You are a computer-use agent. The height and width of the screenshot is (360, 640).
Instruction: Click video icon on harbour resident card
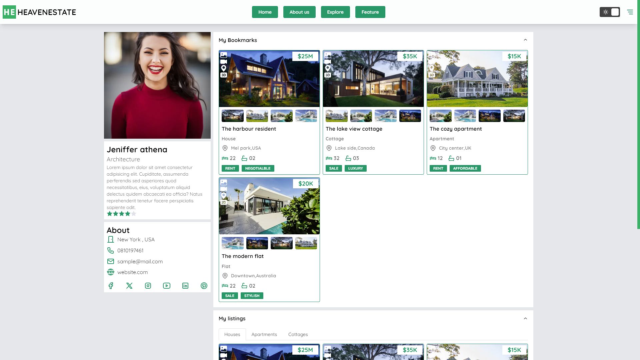pos(224,62)
